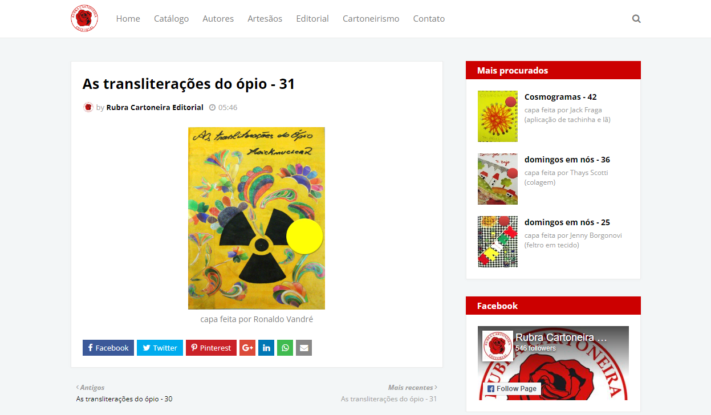The height and width of the screenshot is (415, 711).
Task: Open older post As transliterações do ópio - 30
Action: coord(124,399)
